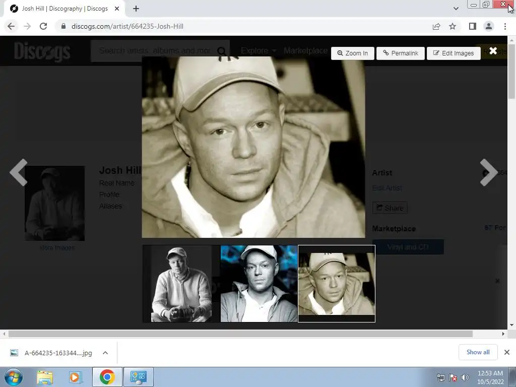
Task: Reload the Discogs page
Action: [x=43, y=26]
